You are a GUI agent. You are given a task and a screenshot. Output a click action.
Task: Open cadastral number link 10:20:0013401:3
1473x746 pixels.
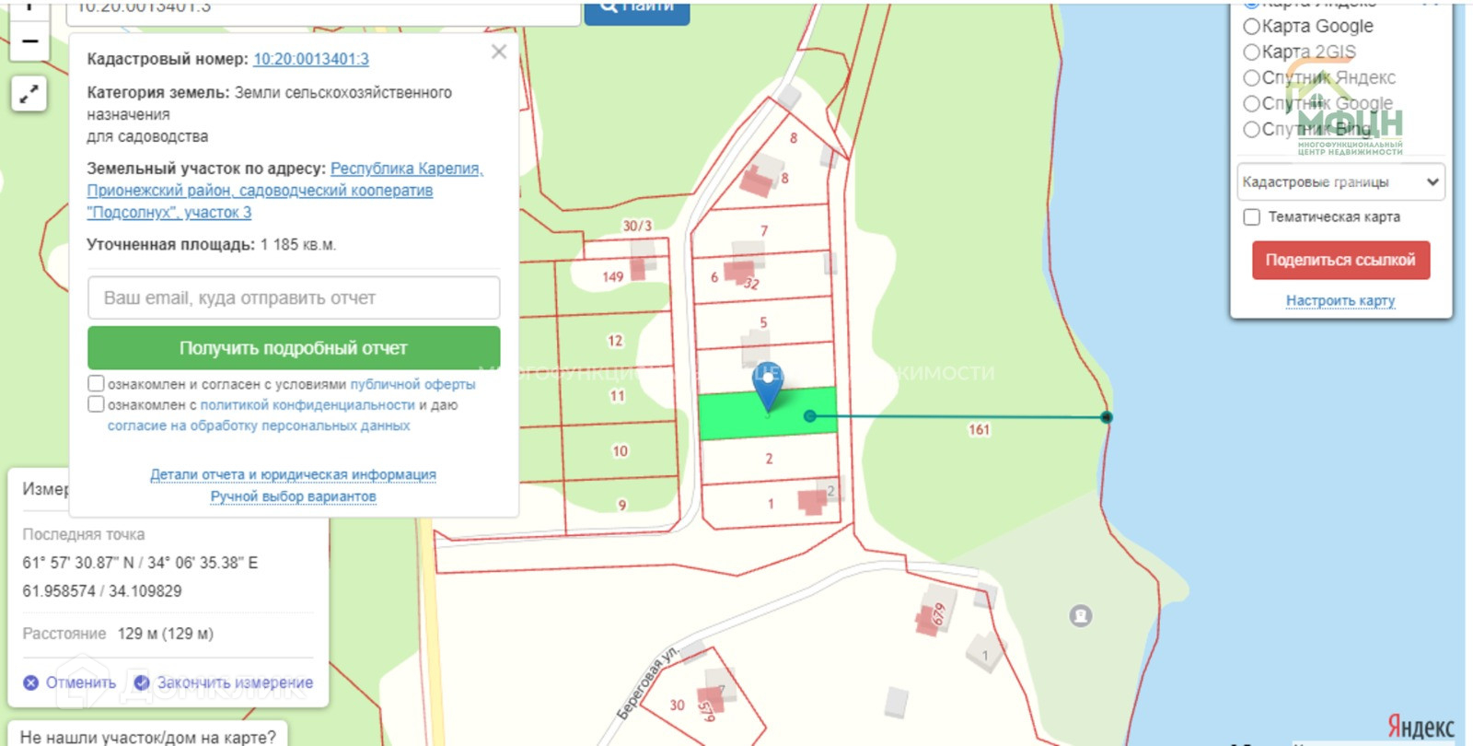point(311,59)
